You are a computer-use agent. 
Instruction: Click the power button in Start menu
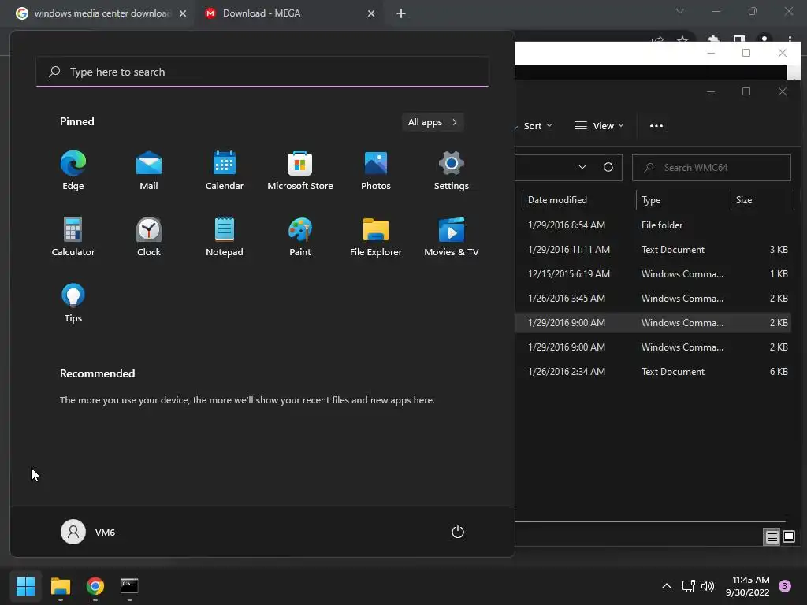coord(458,532)
